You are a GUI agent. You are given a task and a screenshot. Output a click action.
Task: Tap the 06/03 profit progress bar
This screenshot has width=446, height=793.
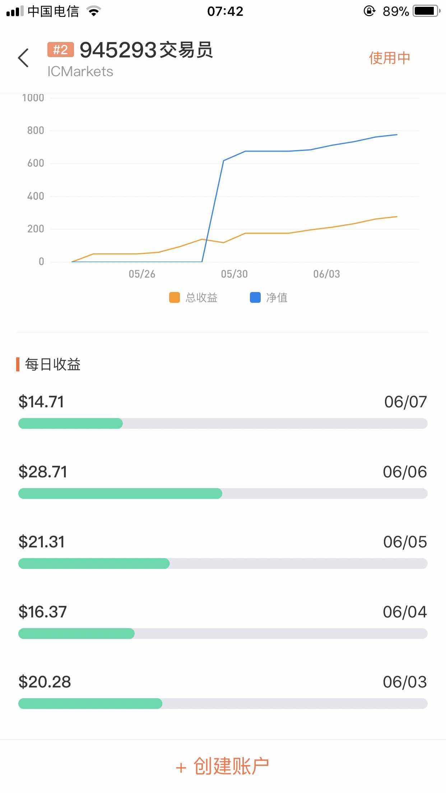[223, 704]
